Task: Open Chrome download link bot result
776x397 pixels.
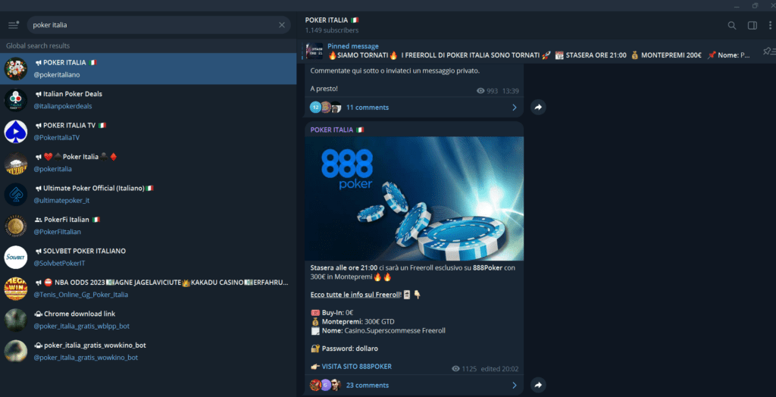Action: coord(148,320)
